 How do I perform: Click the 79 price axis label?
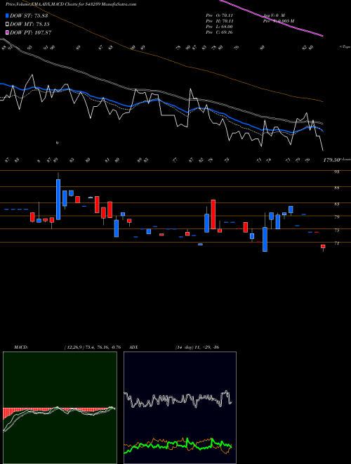(336, 217)
